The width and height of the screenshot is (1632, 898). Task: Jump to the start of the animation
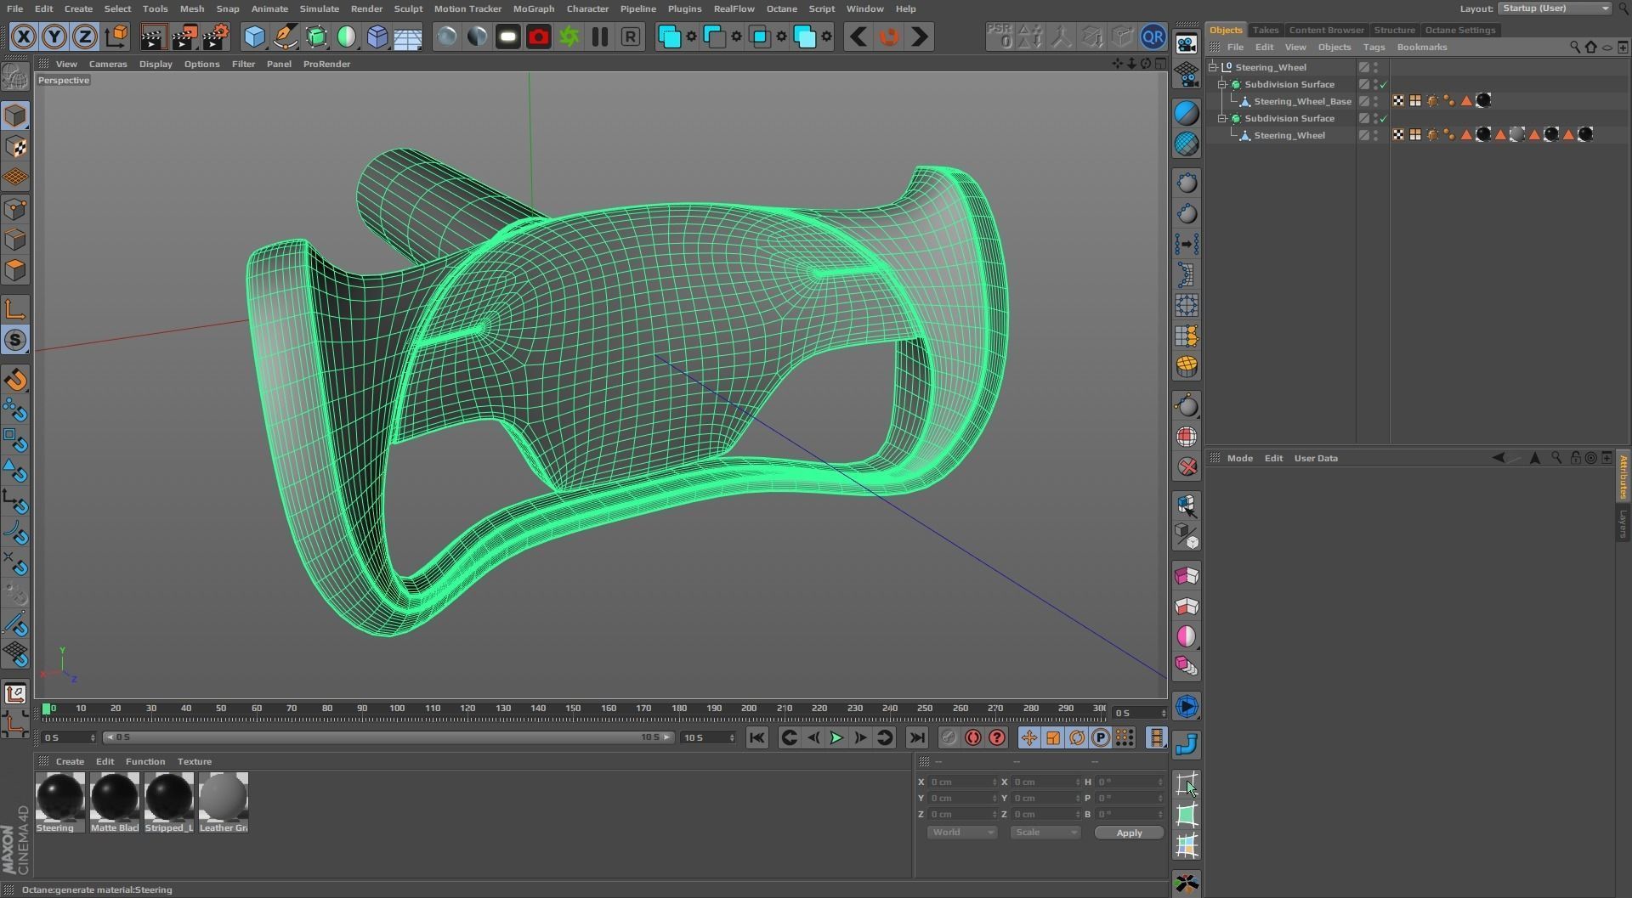tap(756, 737)
